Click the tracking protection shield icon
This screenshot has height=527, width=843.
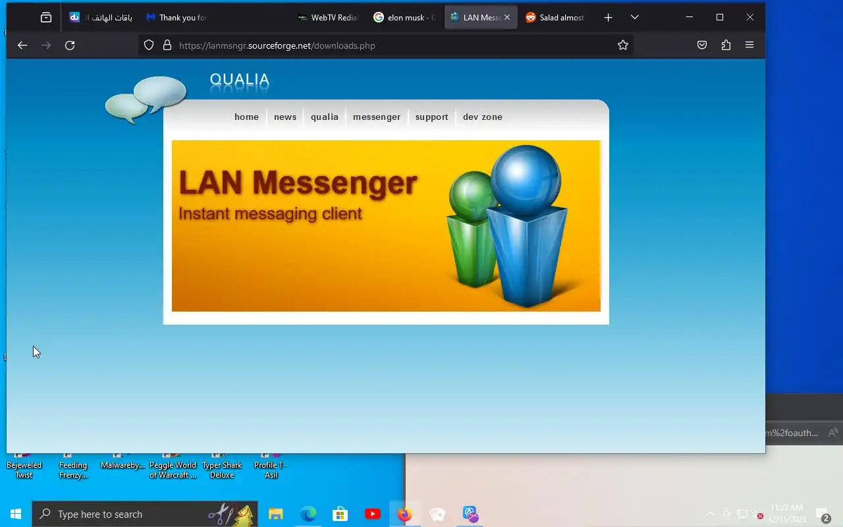click(x=149, y=45)
